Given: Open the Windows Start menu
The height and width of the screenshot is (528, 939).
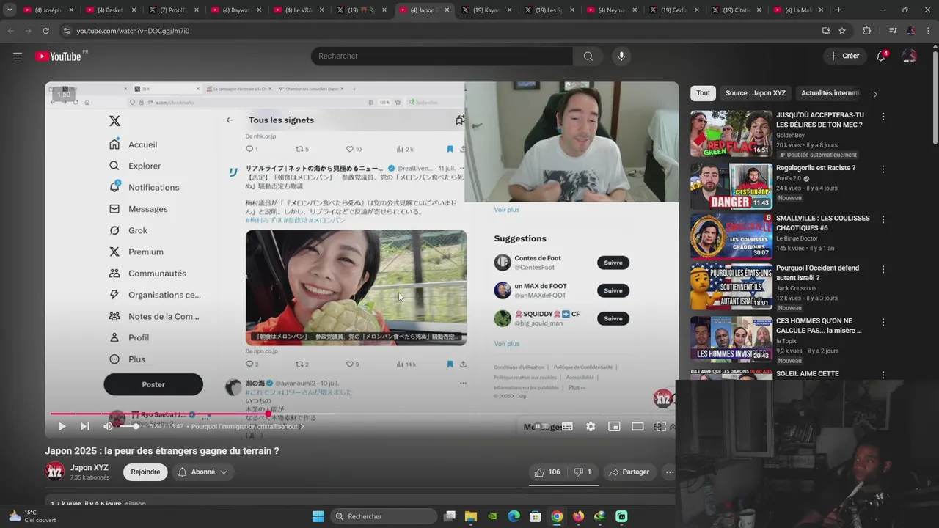Looking at the screenshot, I should pyautogui.click(x=318, y=516).
